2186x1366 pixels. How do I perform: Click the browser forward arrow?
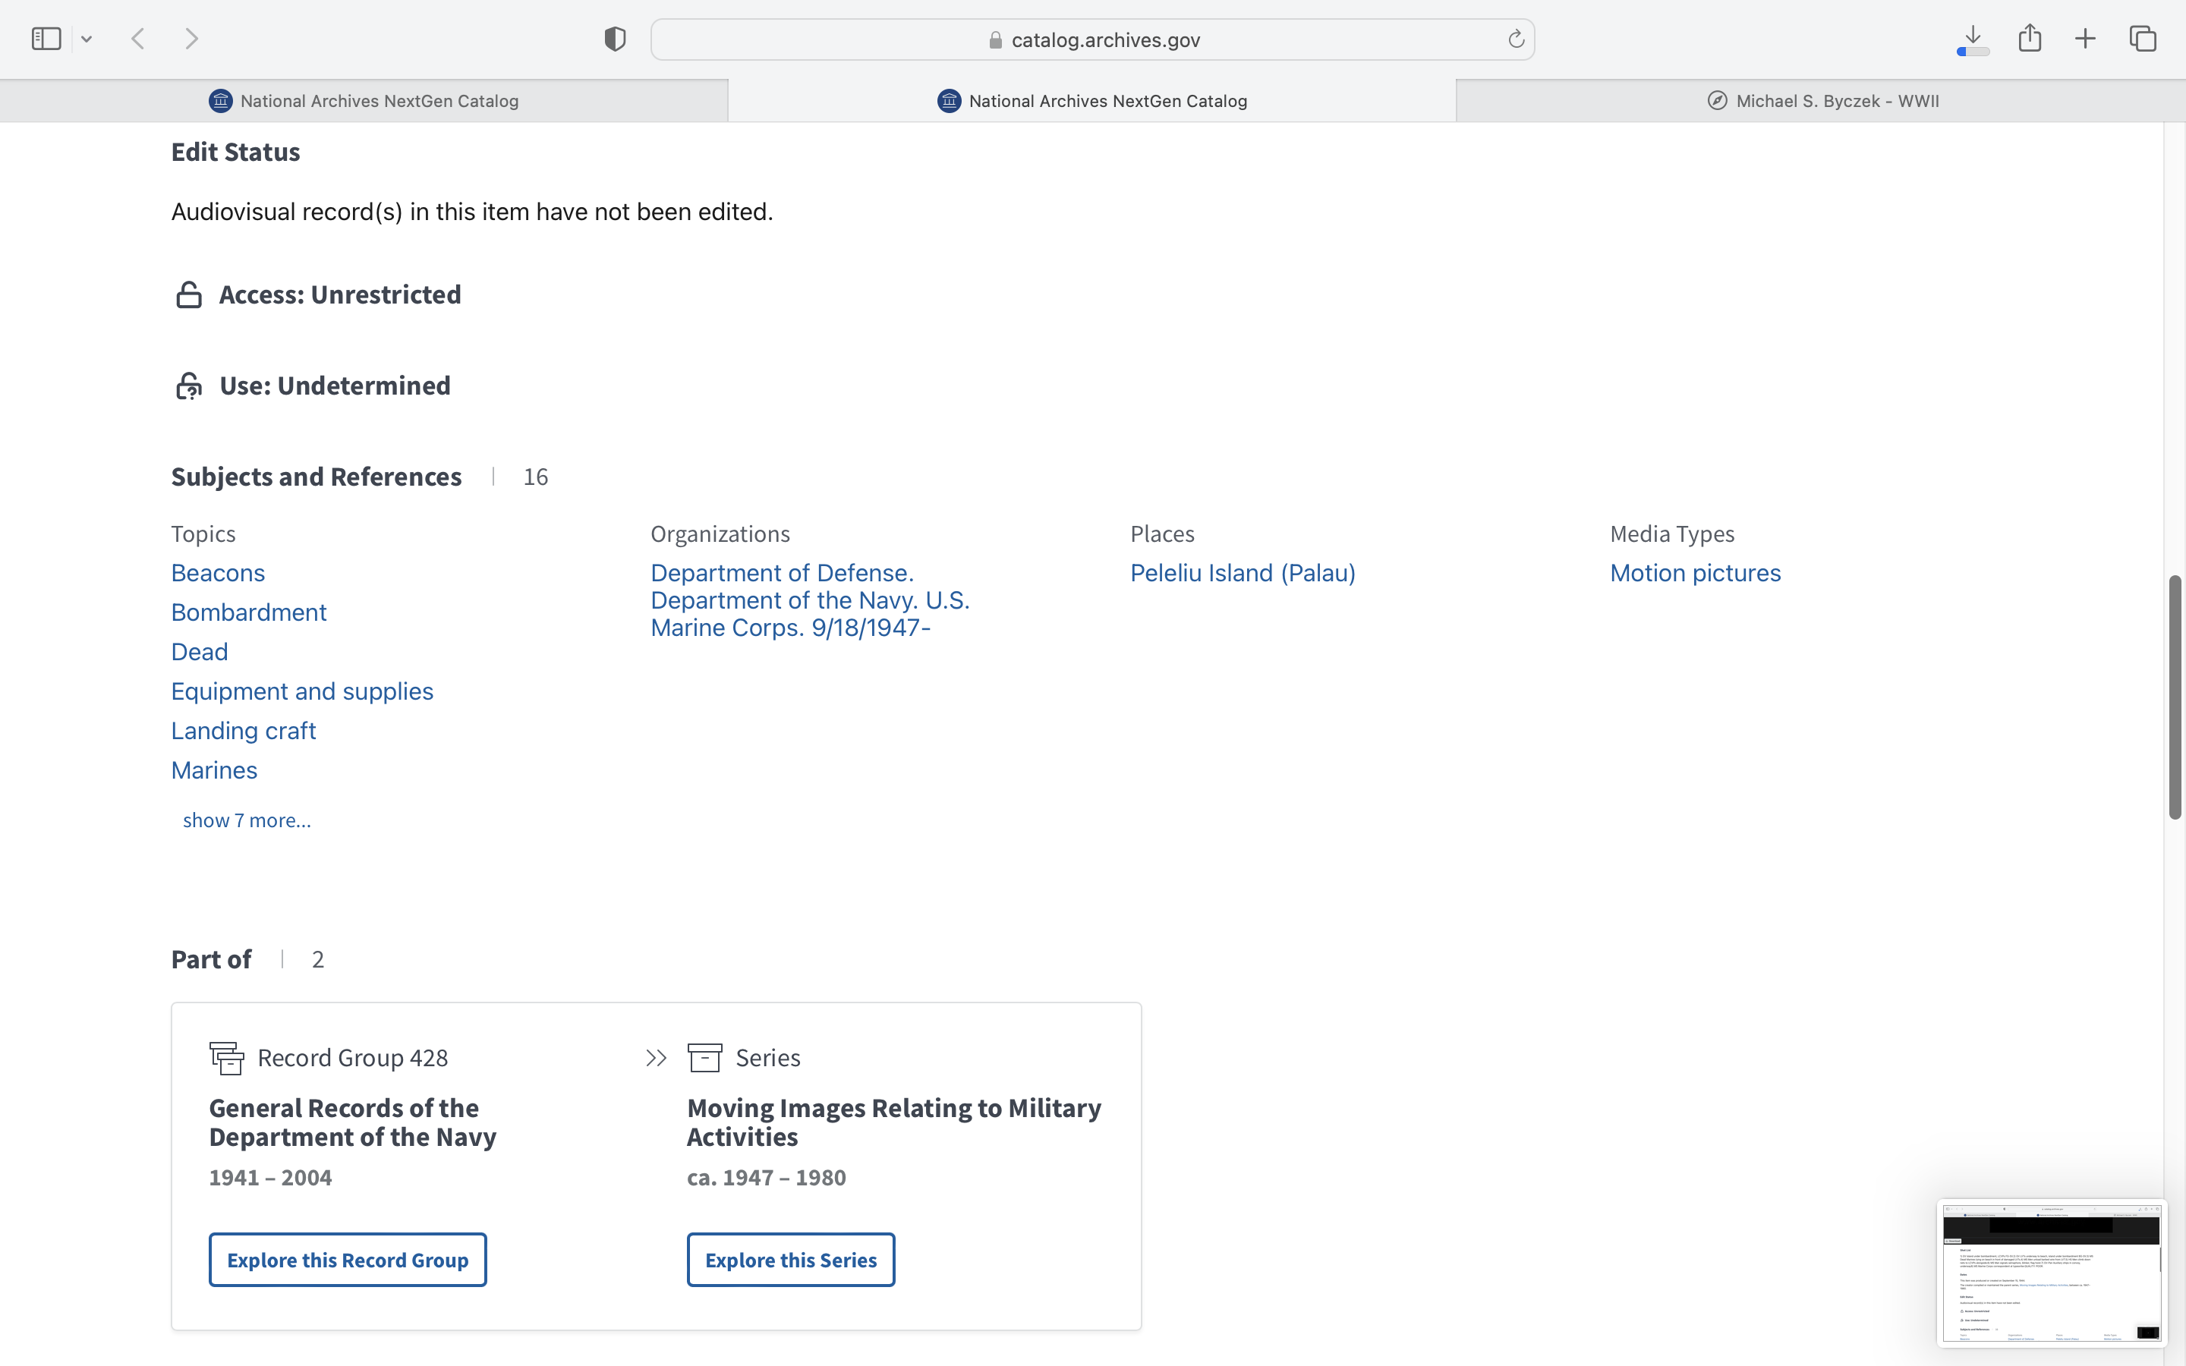[x=191, y=39]
